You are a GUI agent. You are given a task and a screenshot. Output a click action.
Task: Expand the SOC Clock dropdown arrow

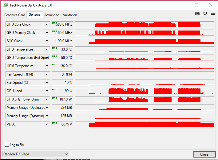pyautogui.click(x=47, y=41)
